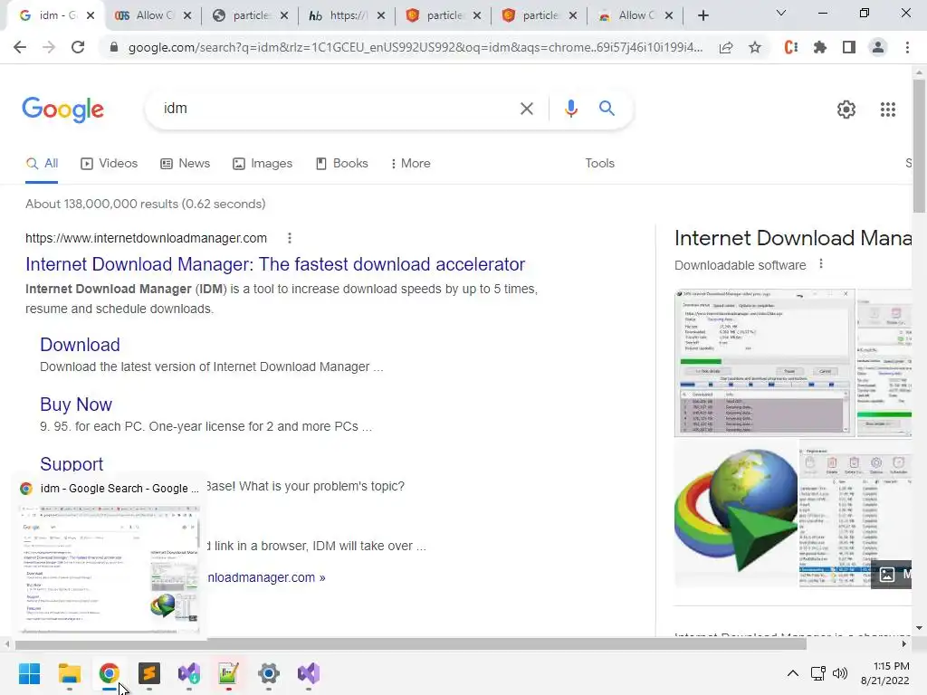Viewport: 927px width, 695px height.
Task: Switch to the Books results tab
Action: pyautogui.click(x=341, y=164)
